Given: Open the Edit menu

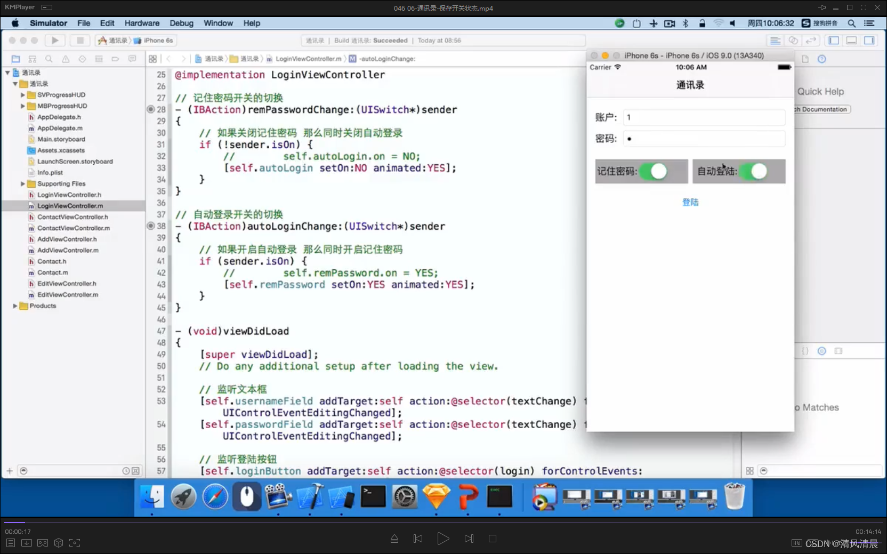Looking at the screenshot, I should click(x=107, y=23).
